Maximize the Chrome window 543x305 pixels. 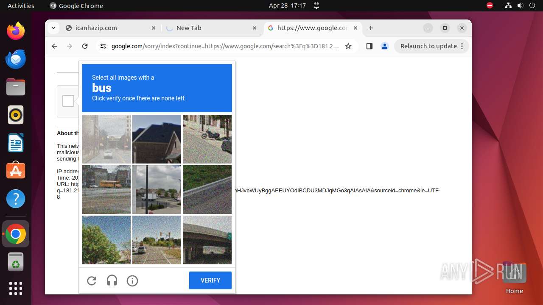(445, 28)
